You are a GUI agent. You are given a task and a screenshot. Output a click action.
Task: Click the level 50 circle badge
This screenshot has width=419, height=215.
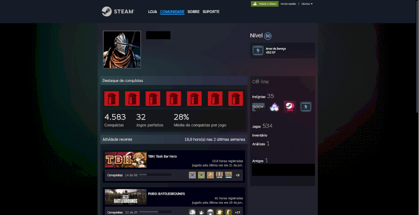click(x=268, y=36)
